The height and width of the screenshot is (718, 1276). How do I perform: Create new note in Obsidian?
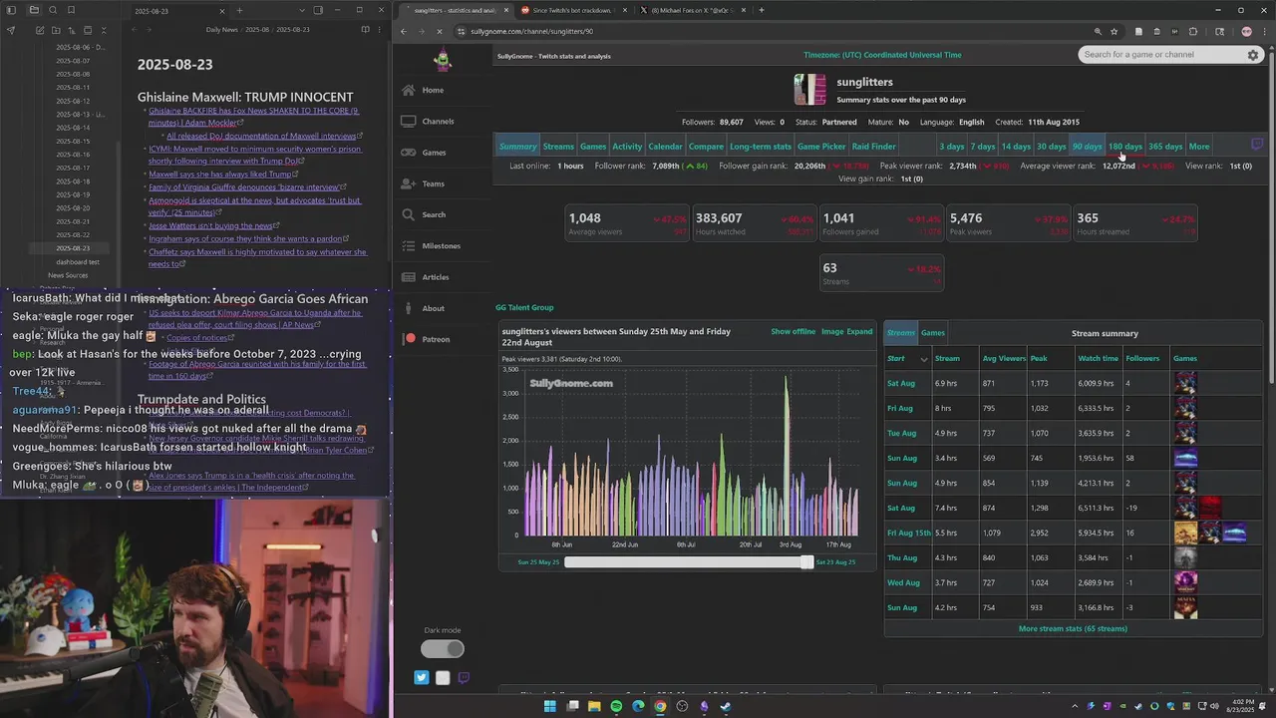coord(40,30)
